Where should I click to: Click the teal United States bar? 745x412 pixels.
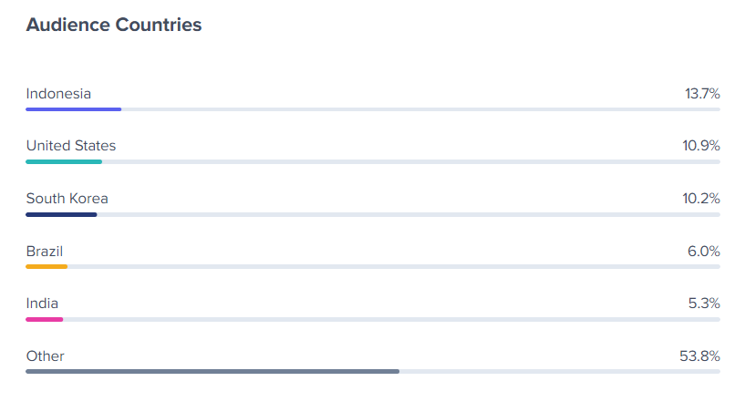click(x=64, y=162)
